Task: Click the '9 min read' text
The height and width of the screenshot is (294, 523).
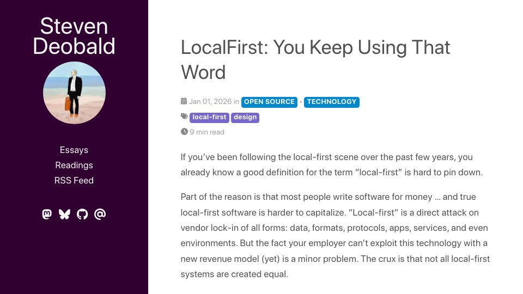Action: pyautogui.click(x=207, y=132)
